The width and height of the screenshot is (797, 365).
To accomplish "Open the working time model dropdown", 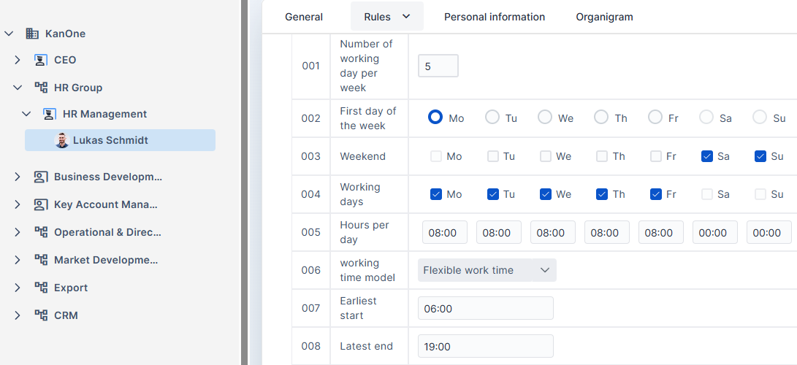I will click(487, 270).
